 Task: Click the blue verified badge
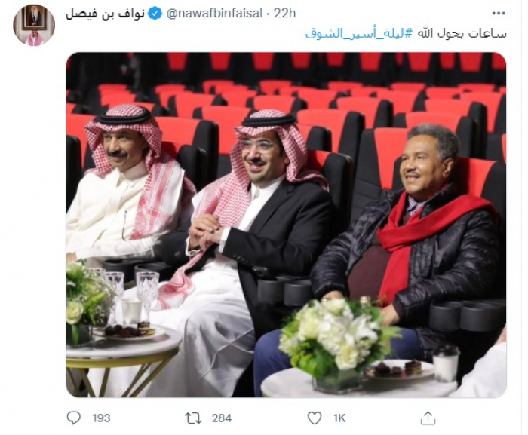(x=155, y=14)
